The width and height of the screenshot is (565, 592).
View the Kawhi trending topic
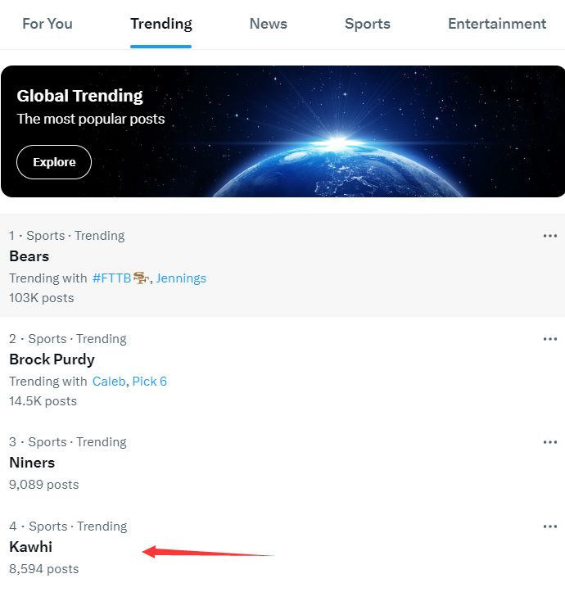coord(31,547)
